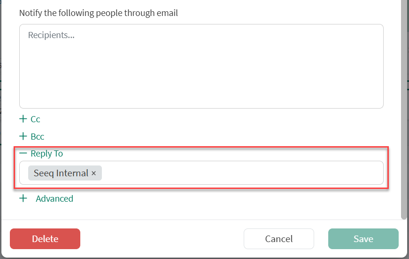Click the plus icon beside Bcc
Screen dimensions: 409x259
[x=23, y=136]
